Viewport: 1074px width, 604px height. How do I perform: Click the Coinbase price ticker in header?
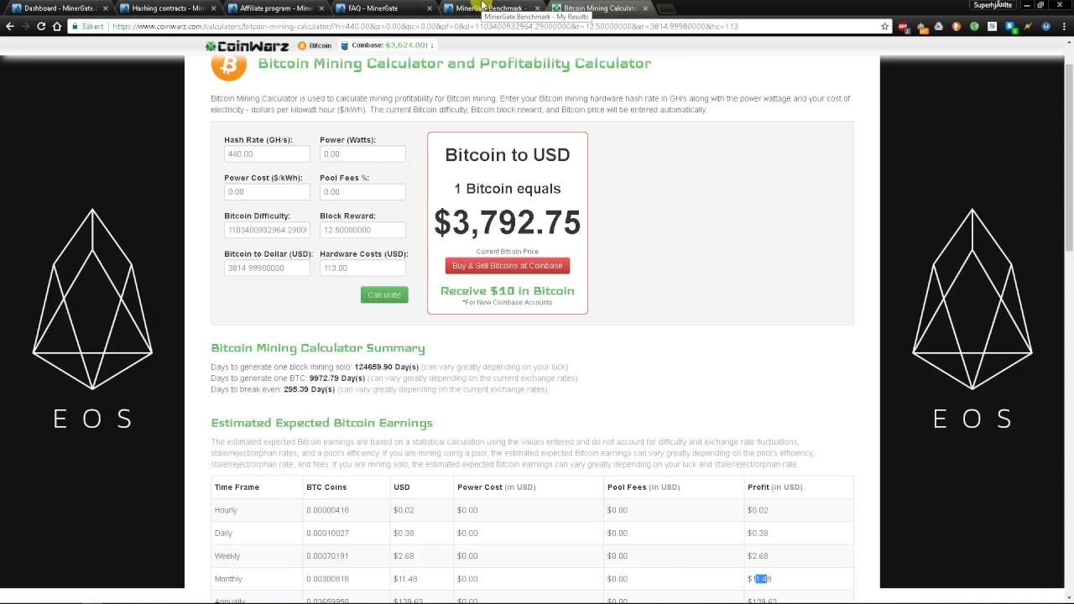pos(387,45)
